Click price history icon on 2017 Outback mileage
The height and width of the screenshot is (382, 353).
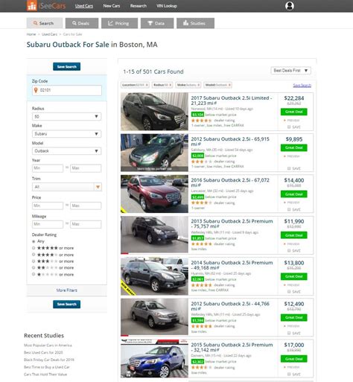[x=215, y=104]
